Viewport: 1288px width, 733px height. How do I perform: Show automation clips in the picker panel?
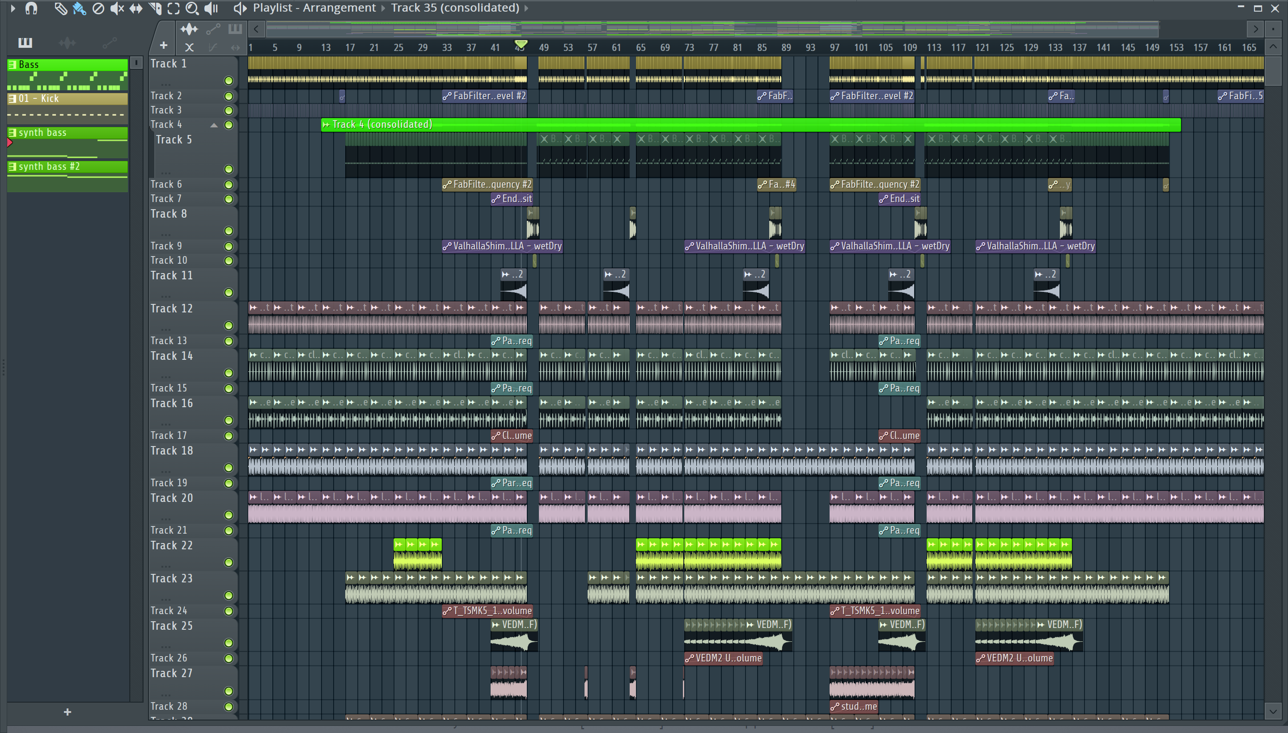pos(109,43)
